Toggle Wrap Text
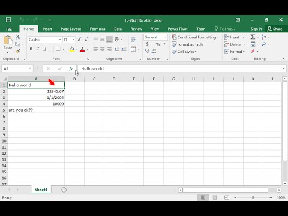The height and width of the screenshot is (216, 288). pos(133,39)
